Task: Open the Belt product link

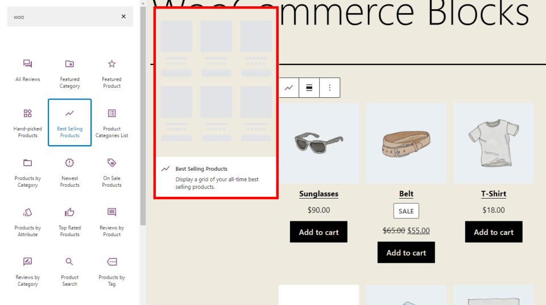Action: tap(406, 194)
